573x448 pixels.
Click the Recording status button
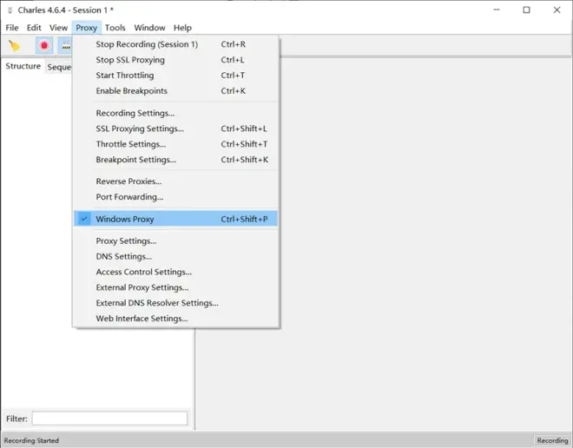552,441
